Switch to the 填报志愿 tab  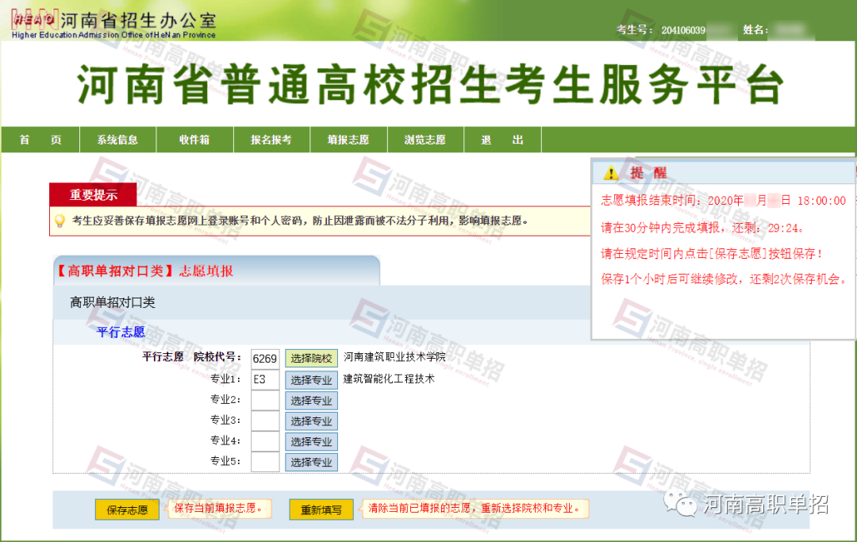(x=348, y=139)
